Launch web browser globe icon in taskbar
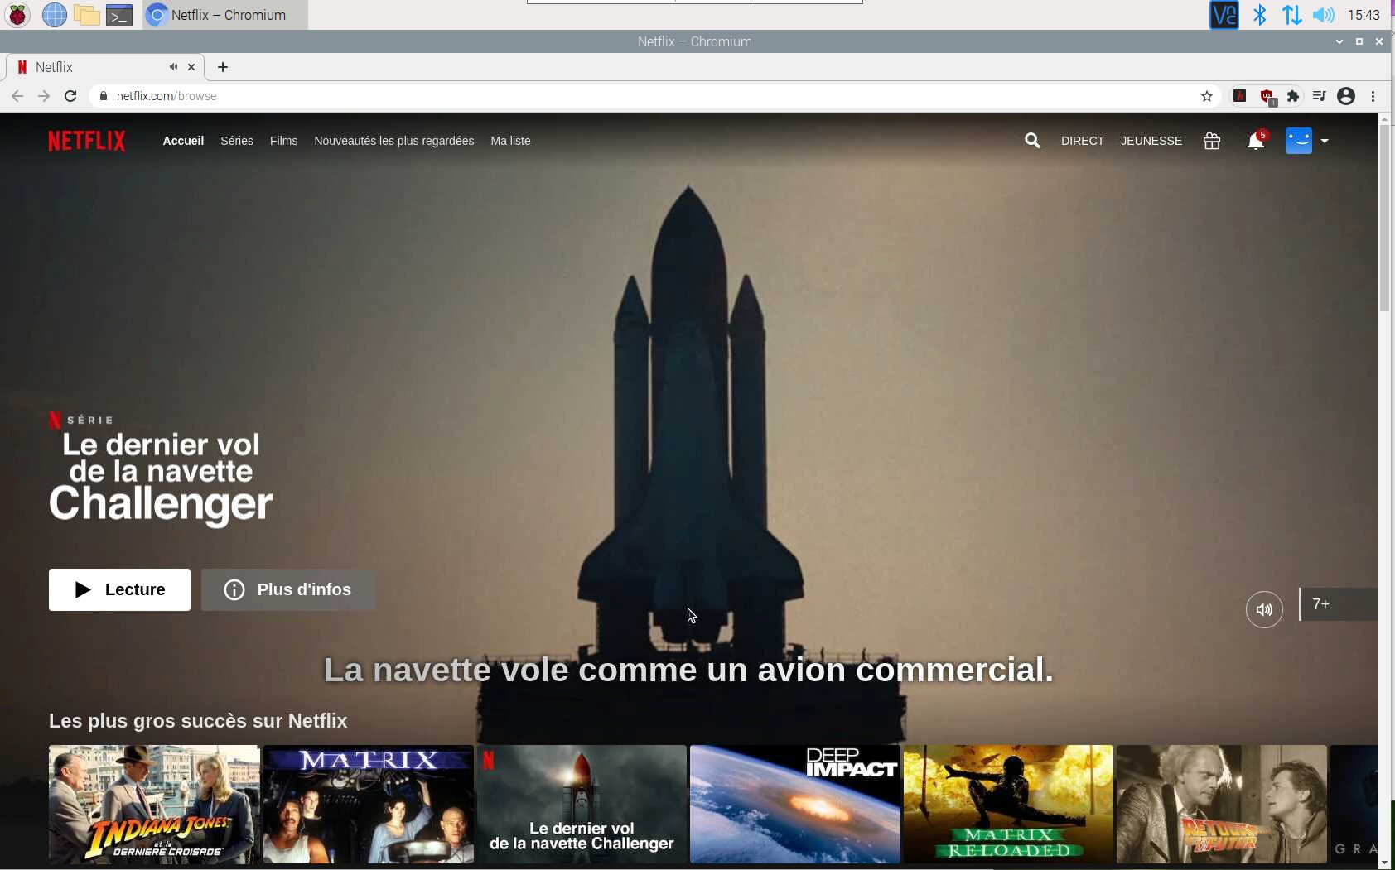 click(55, 15)
